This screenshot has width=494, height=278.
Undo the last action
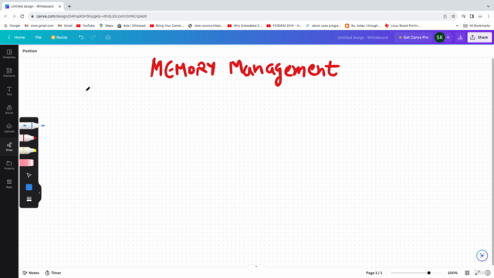tap(81, 37)
